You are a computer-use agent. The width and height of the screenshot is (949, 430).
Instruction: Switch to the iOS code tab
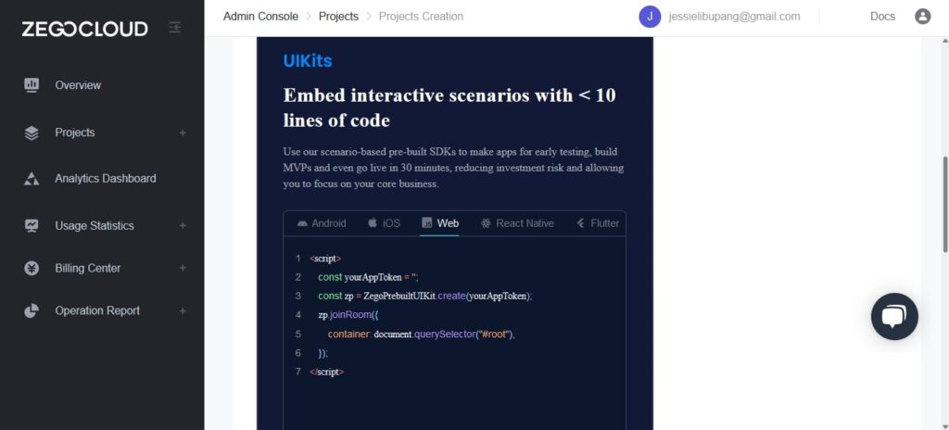pos(384,222)
